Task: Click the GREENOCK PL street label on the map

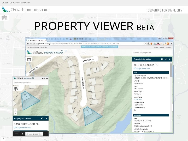Action: coord(83,83)
